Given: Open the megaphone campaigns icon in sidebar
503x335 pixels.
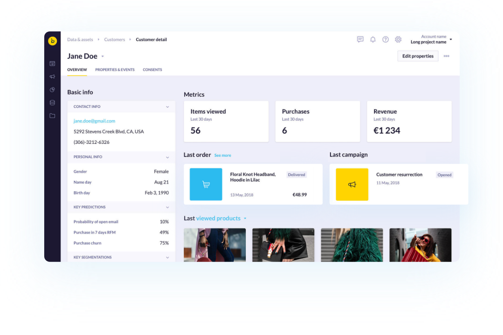Looking at the screenshot, I should (x=52, y=76).
